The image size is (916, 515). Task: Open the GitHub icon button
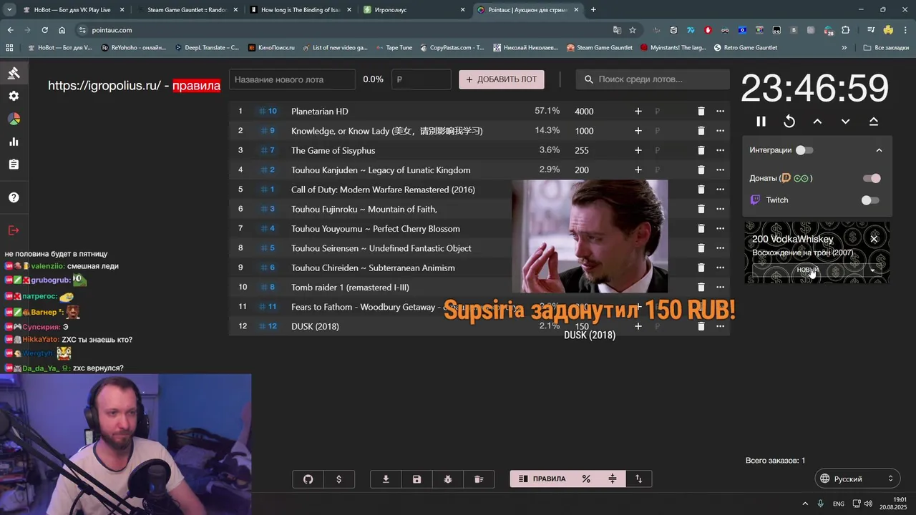point(308,479)
